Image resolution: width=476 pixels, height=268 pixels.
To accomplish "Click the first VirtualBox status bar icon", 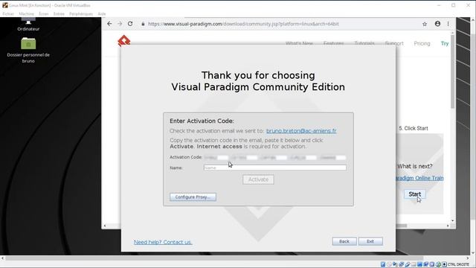I will 383,264.
